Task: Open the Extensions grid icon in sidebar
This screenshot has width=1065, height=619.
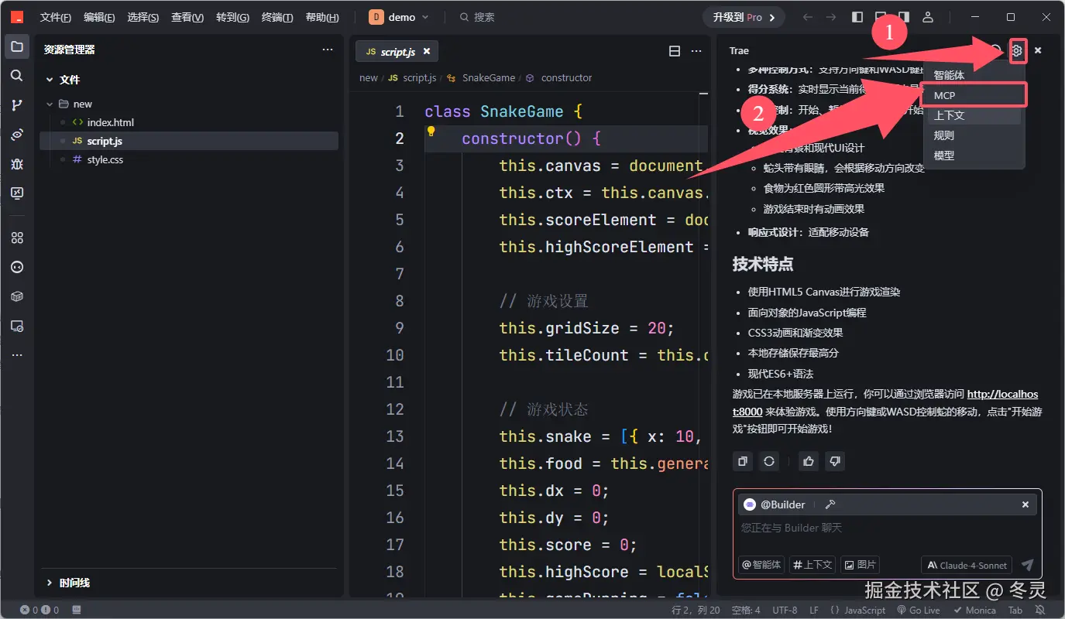Action: [x=17, y=238]
